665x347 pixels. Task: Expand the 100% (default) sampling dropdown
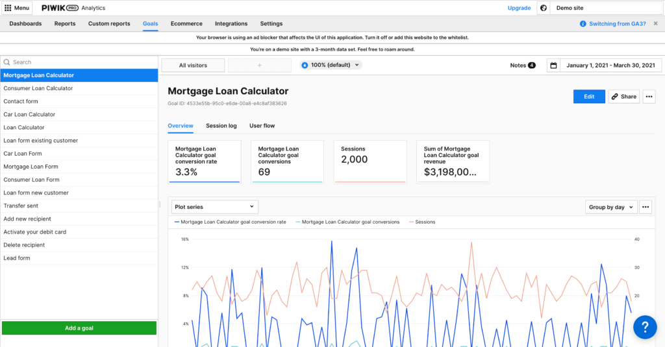coord(331,65)
